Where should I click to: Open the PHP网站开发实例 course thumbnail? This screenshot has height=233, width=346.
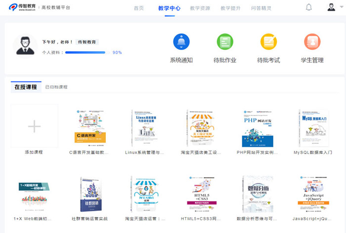coord(257,128)
